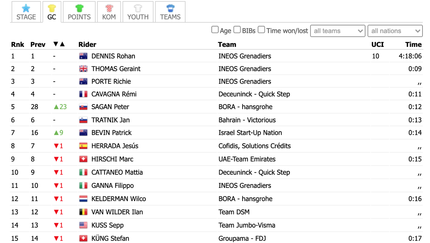
Task: Click the up/down arrows column header
Action: point(59,44)
